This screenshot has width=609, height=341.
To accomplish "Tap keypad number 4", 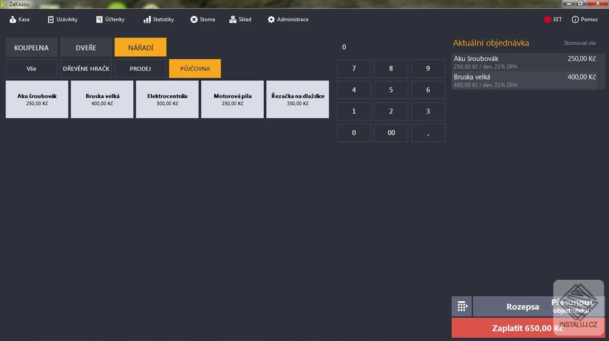I will (354, 90).
